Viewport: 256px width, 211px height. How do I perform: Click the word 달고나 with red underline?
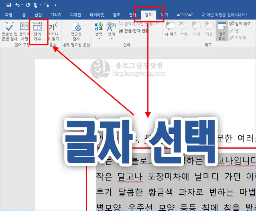[x=130, y=176]
